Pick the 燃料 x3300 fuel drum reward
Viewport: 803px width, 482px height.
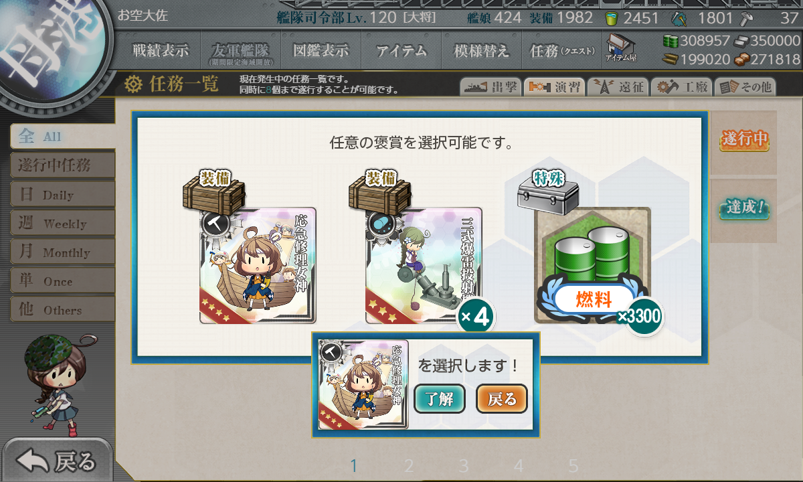click(x=592, y=265)
